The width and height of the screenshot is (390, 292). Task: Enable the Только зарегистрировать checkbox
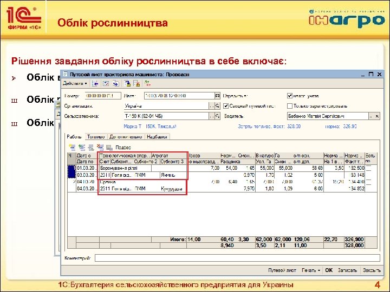coord(289,106)
